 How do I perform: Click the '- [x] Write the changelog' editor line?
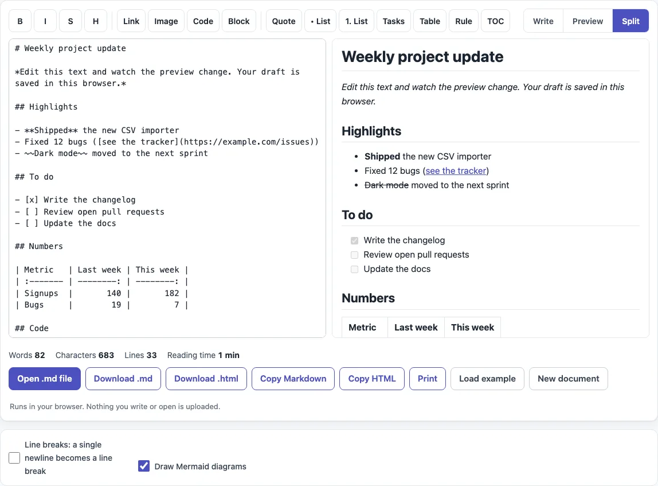(75, 200)
